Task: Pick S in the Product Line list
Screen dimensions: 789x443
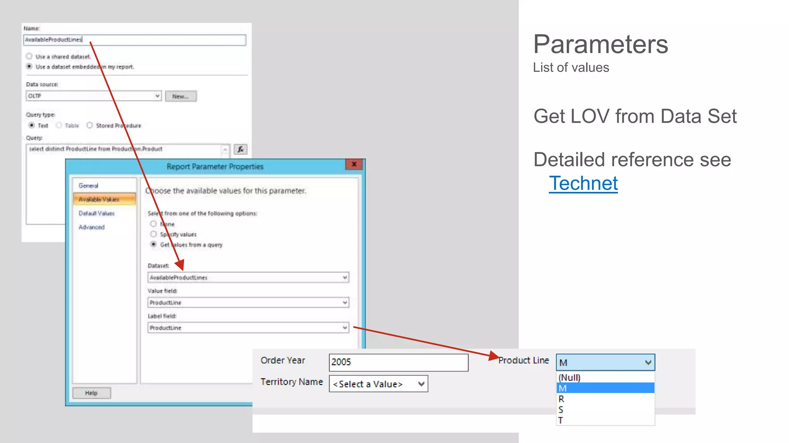Action: pos(605,410)
